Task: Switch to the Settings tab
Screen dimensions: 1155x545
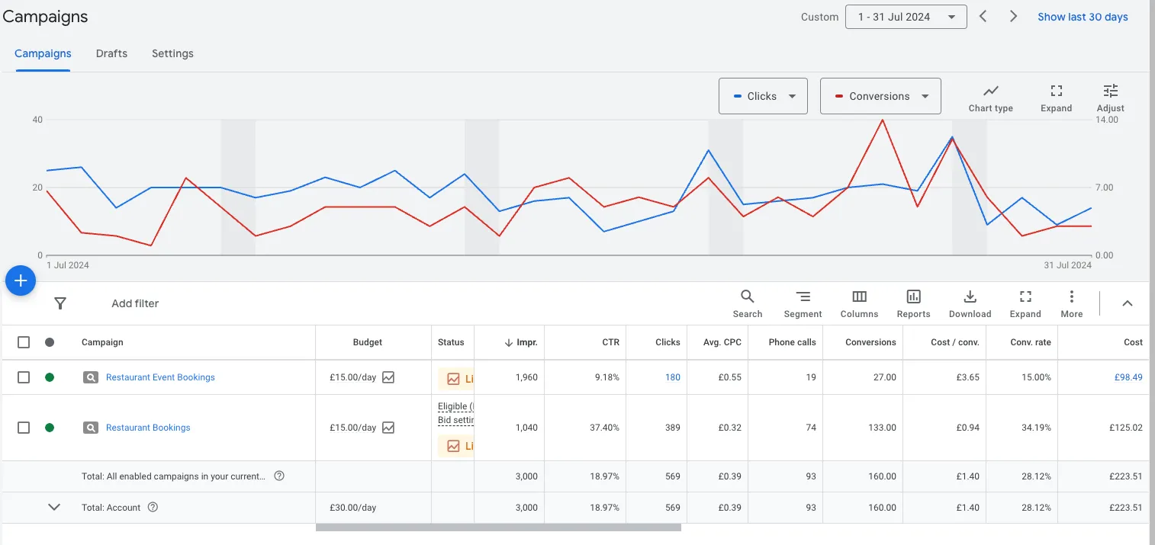Action: click(172, 53)
